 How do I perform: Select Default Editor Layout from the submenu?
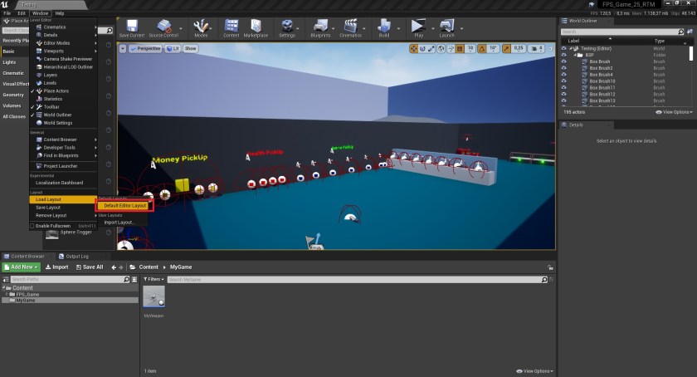125,205
